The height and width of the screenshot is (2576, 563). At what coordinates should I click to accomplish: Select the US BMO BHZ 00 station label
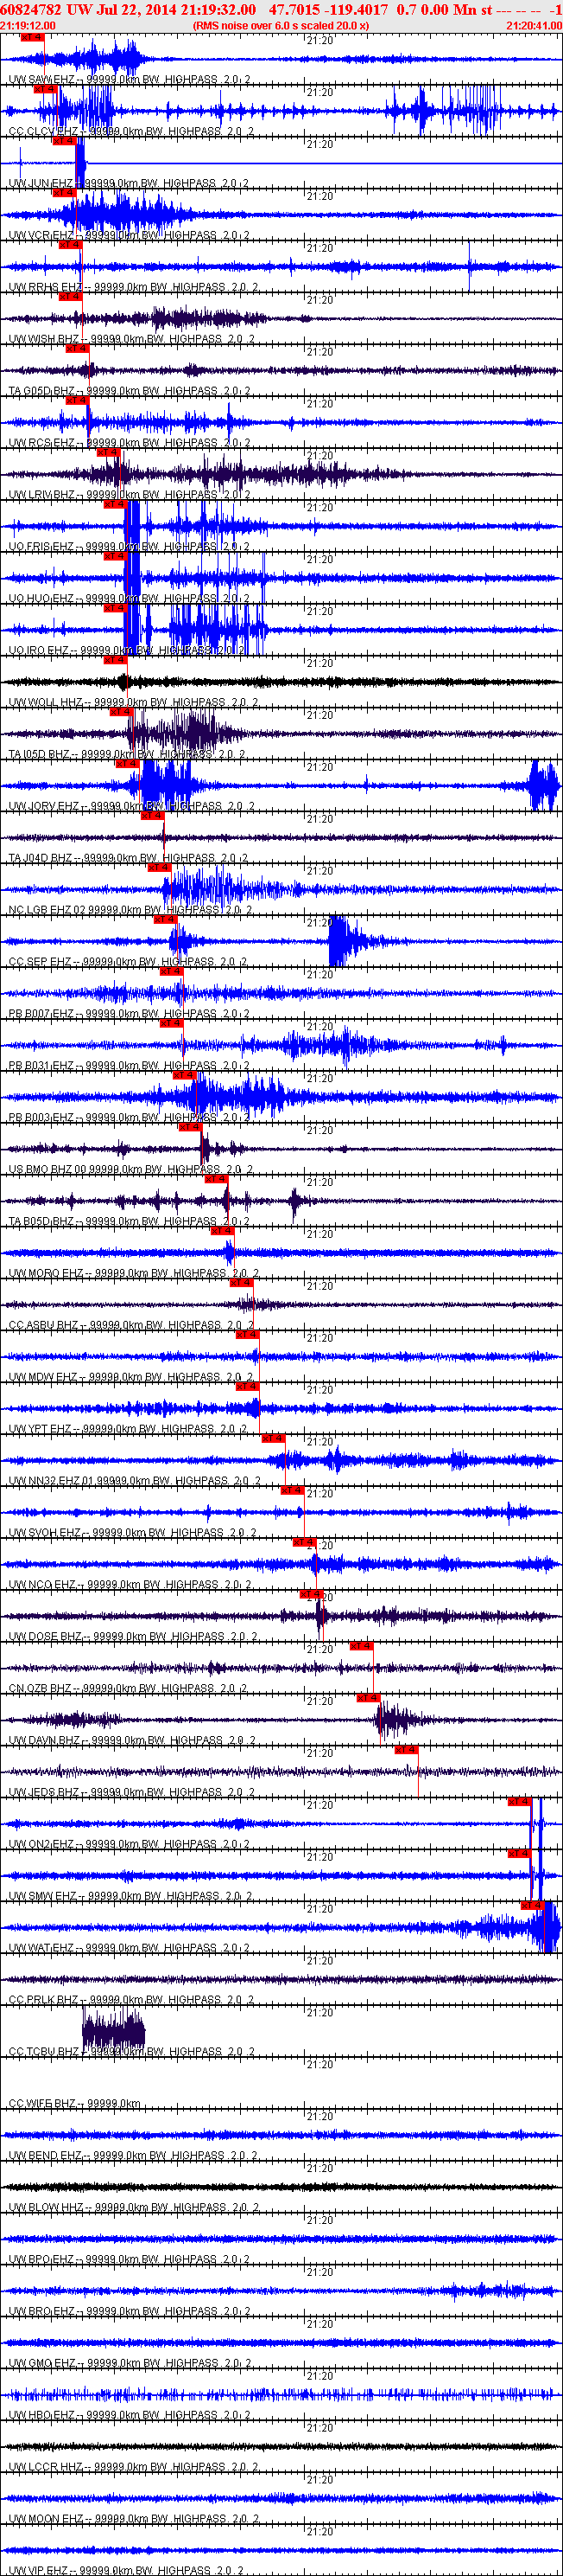click(49, 1169)
